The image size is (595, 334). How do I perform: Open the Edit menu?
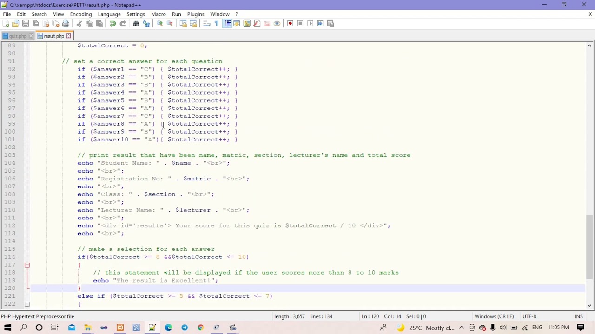pyautogui.click(x=21, y=14)
